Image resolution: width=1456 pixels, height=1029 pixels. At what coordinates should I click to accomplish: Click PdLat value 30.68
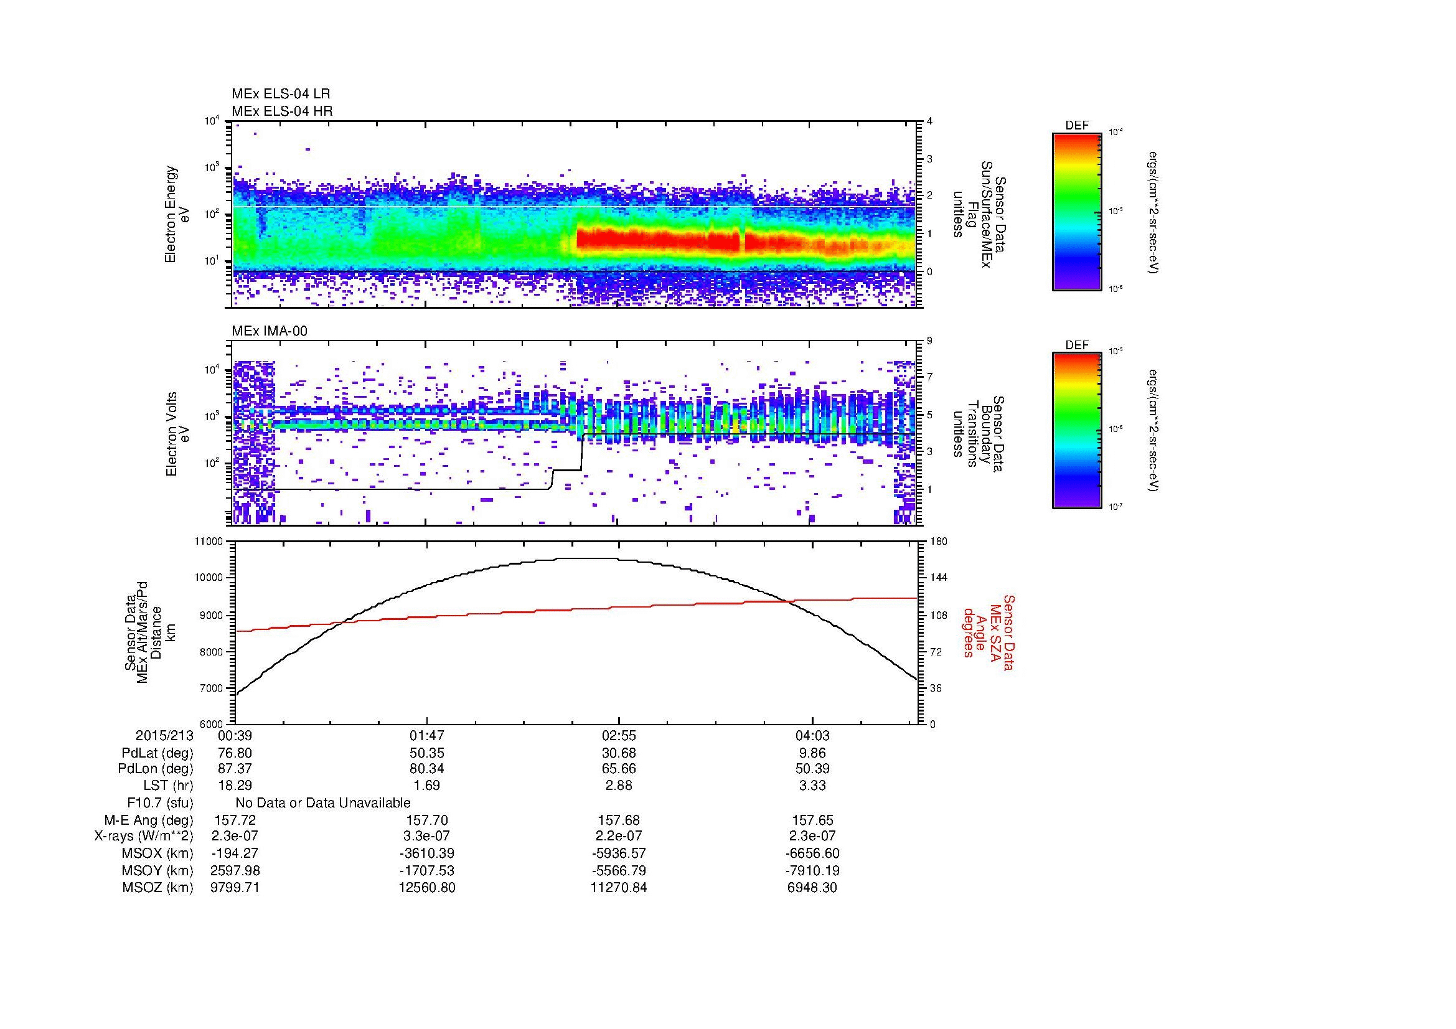tap(619, 753)
